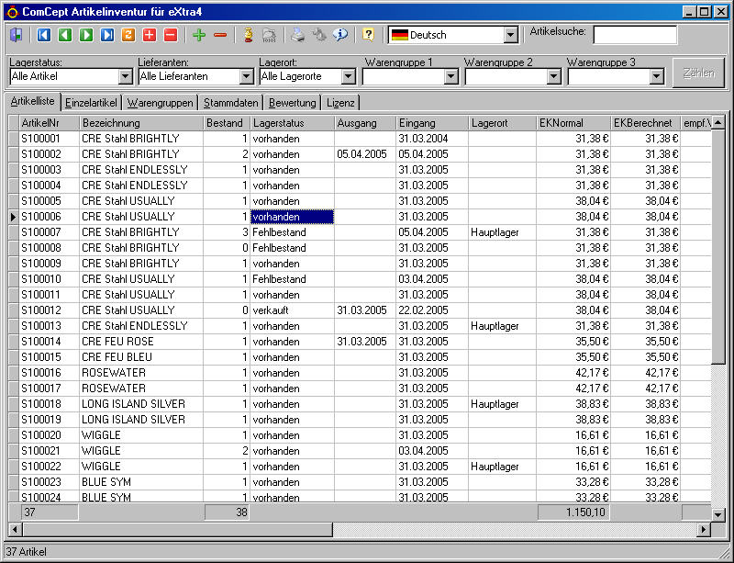The image size is (734, 563).
Task: Click the red square minus icon
Action: click(171, 35)
